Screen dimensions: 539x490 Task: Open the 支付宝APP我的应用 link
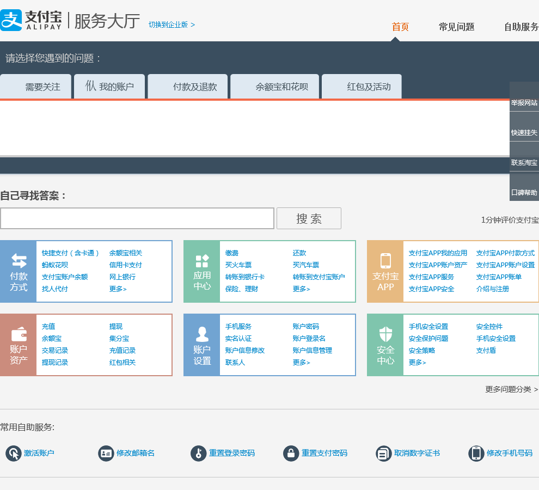click(x=438, y=253)
